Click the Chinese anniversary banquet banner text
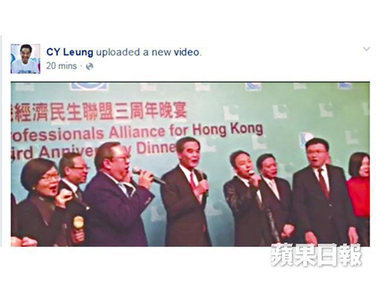Screen dimensions: 376x282 [99, 112]
